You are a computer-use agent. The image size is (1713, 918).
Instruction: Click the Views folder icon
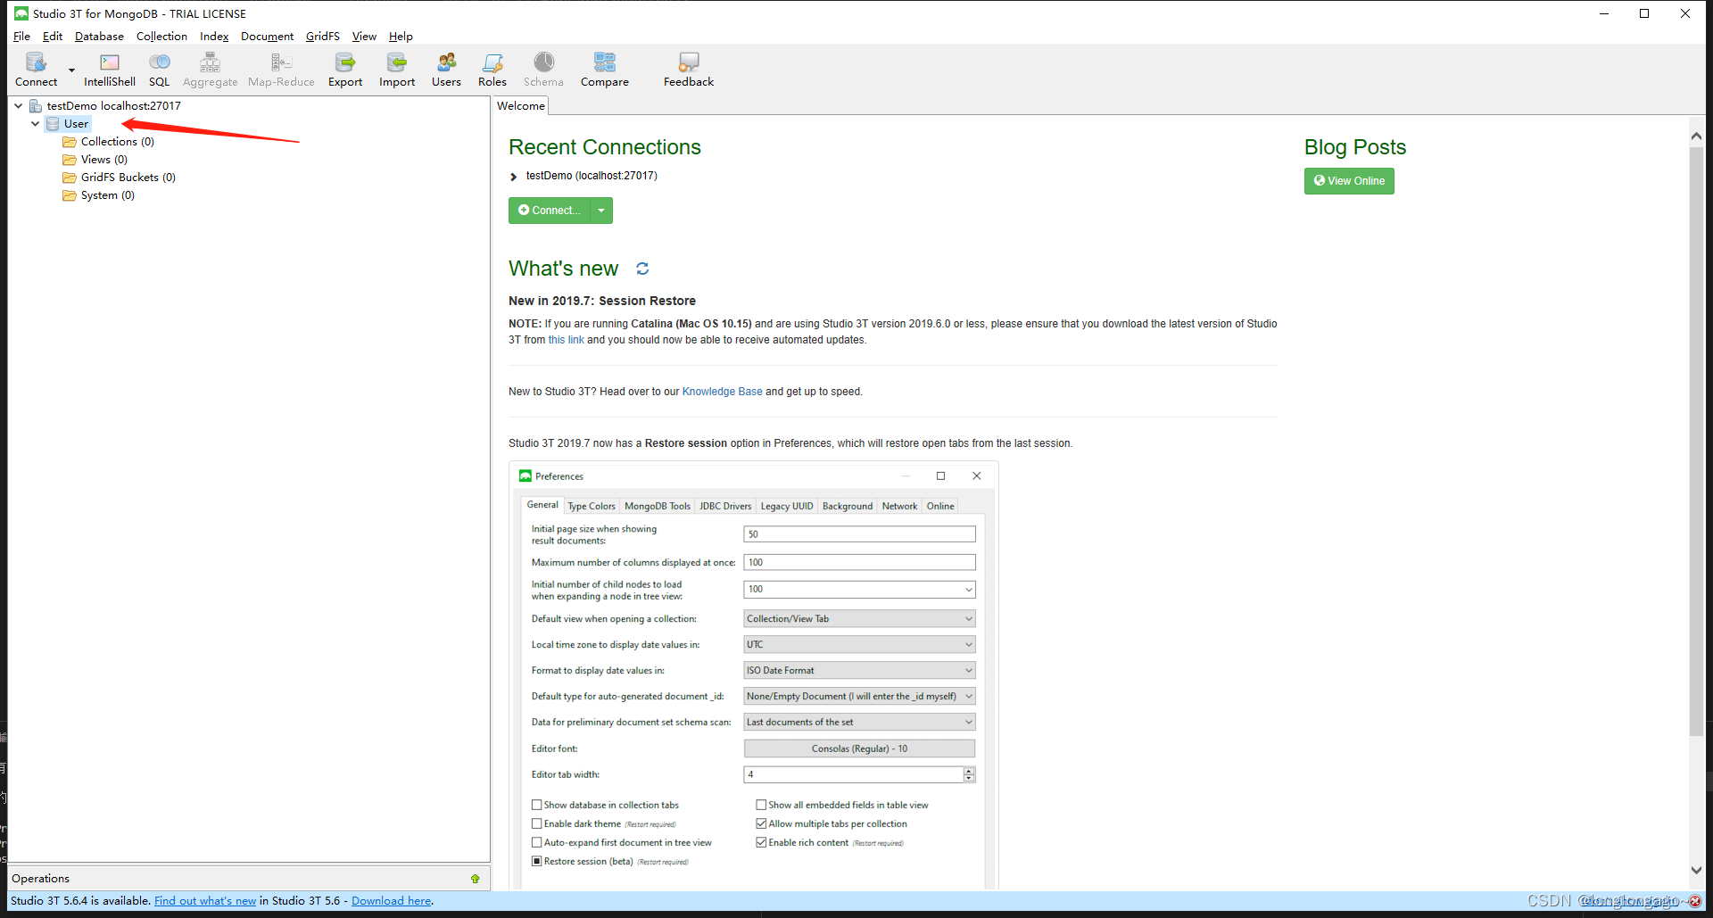(x=70, y=160)
